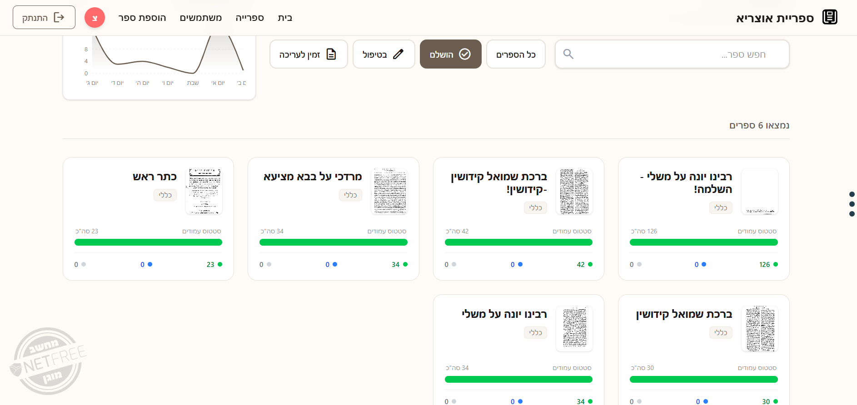Toggle the הושלם status filter
Viewport: 857px width, 405px height.
click(x=450, y=54)
